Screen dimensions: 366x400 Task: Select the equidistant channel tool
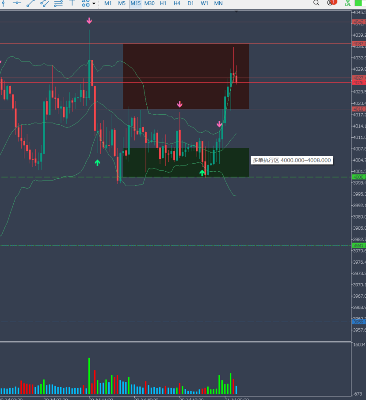click(45, 3)
